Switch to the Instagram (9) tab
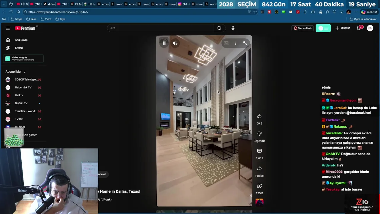The image size is (380, 214). click(184, 4)
